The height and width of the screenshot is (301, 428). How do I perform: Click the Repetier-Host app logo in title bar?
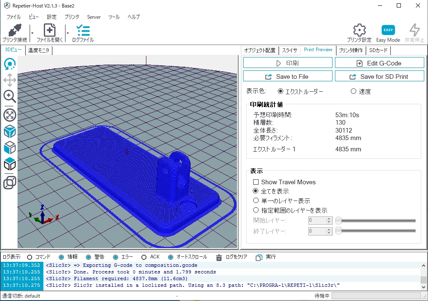coord(7,5)
